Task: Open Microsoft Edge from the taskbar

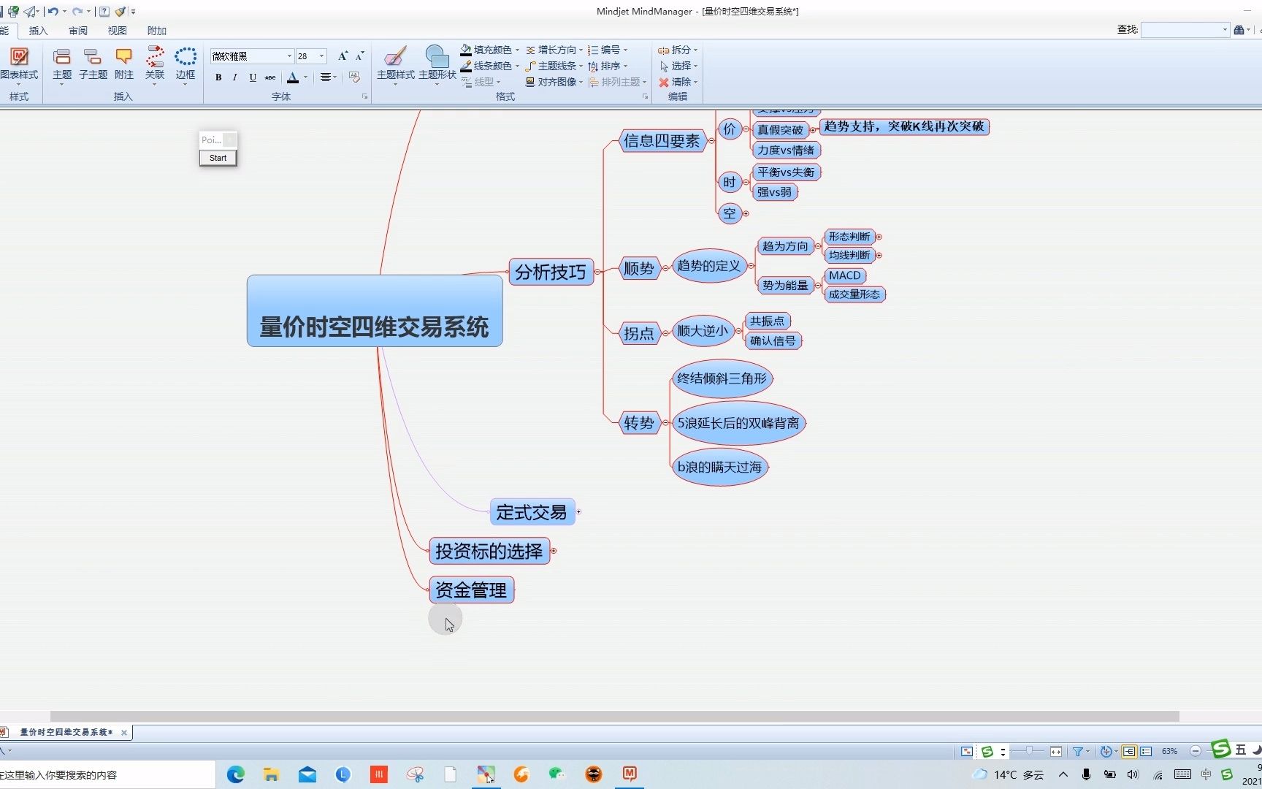Action: (236, 774)
